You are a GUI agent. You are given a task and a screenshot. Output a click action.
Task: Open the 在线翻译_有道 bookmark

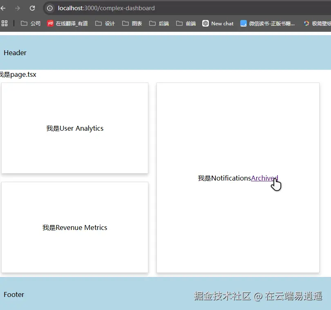coord(67,23)
